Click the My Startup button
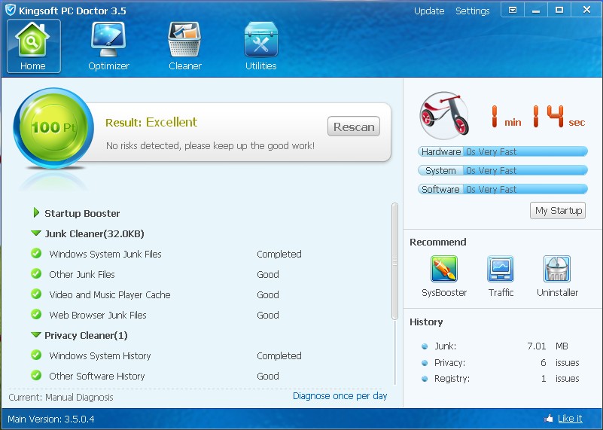 click(558, 210)
